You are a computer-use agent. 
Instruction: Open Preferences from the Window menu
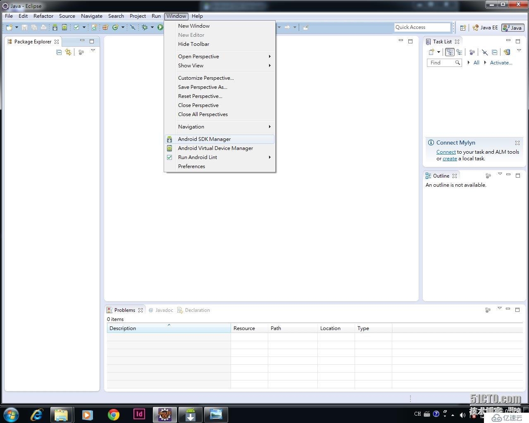click(220, 166)
